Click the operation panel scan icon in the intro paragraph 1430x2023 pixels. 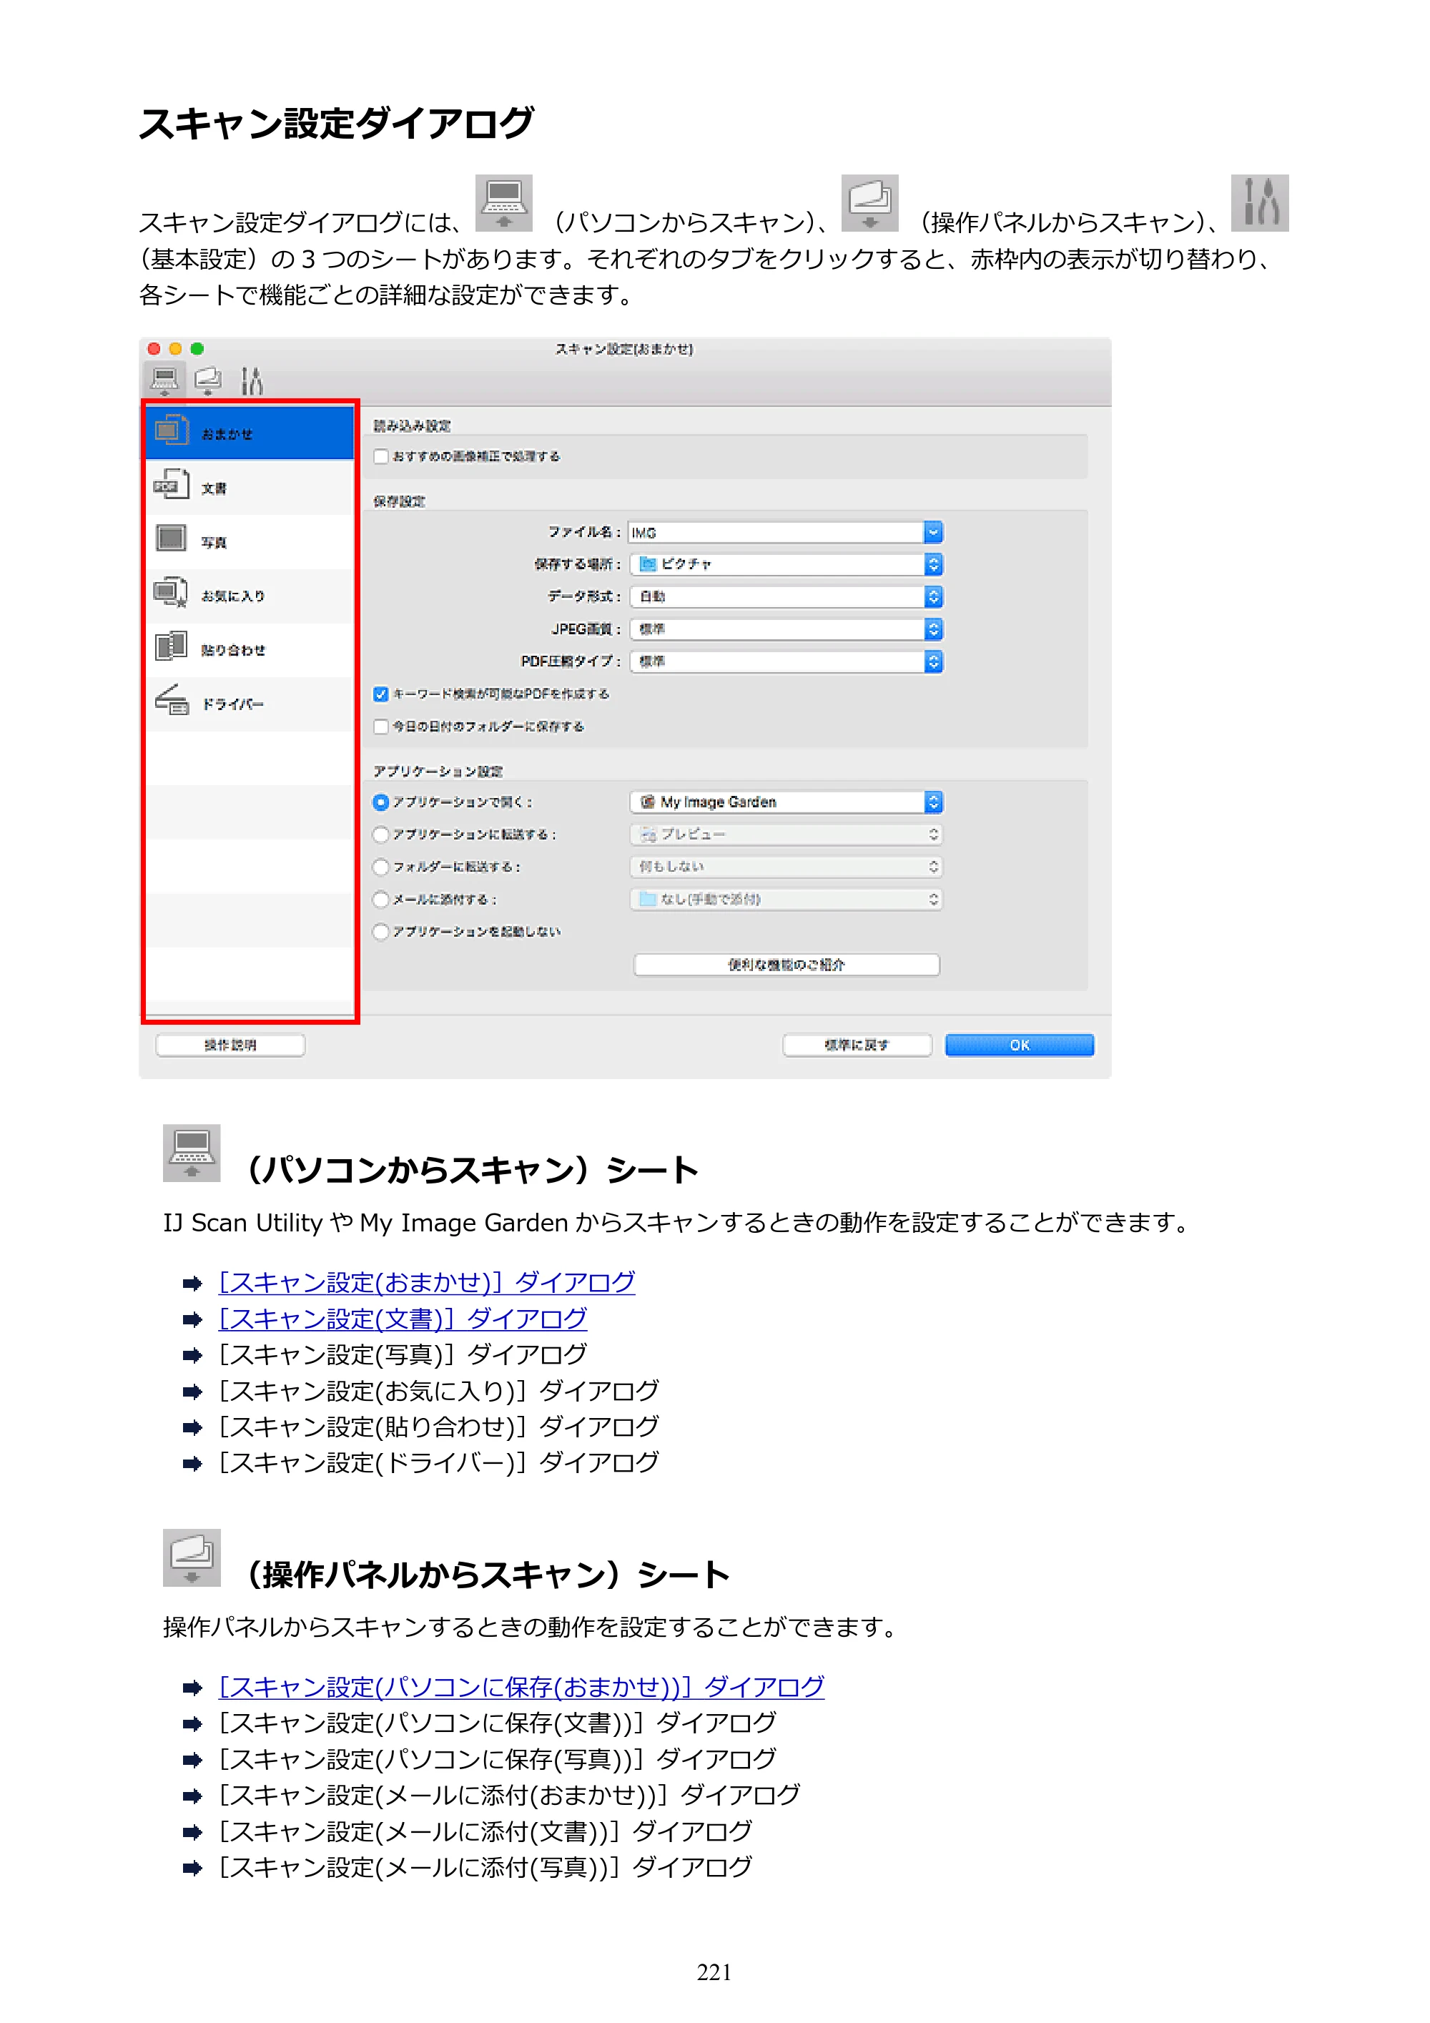[869, 202]
